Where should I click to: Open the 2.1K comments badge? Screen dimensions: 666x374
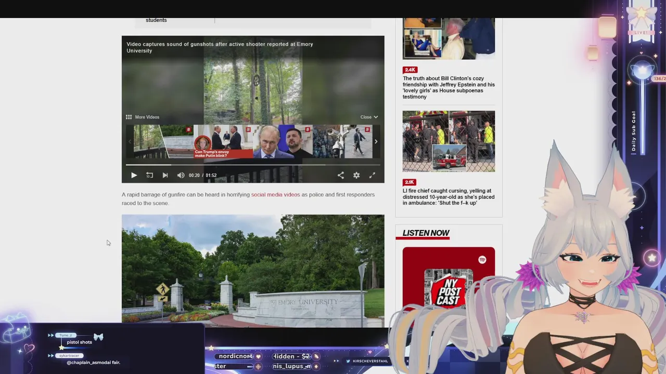[x=409, y=182]
